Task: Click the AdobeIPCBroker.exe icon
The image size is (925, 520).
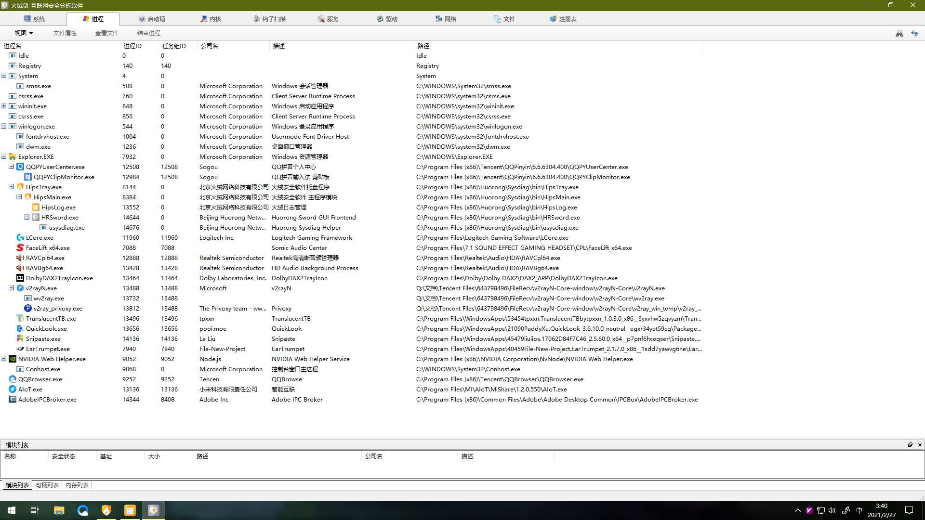Action: pyautogui.click(x=13, y=400)
